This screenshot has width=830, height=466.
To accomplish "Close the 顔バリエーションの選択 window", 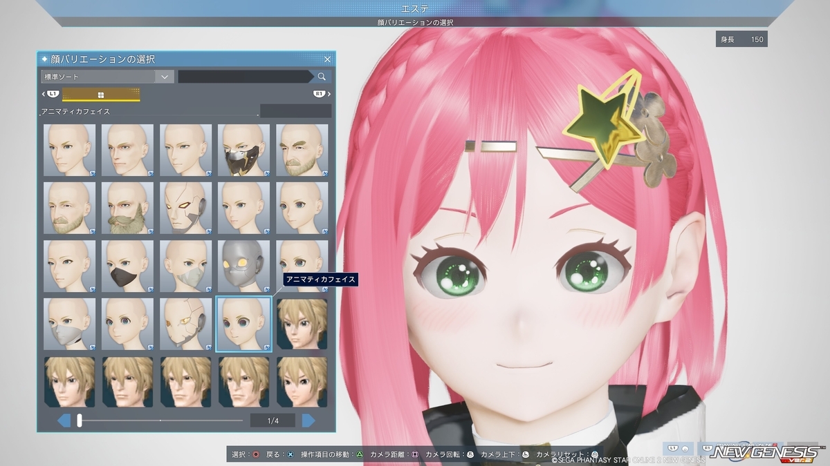I will pos(327,59).
